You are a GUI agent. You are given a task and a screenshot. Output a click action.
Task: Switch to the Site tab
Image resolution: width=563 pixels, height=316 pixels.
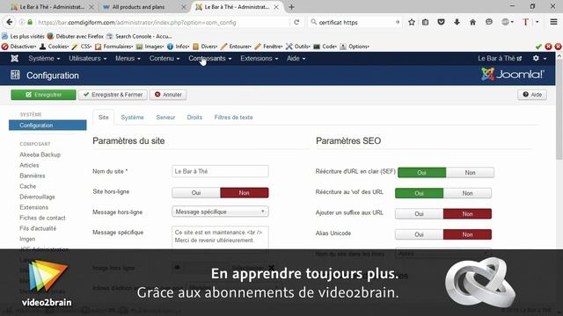[104, 117]
